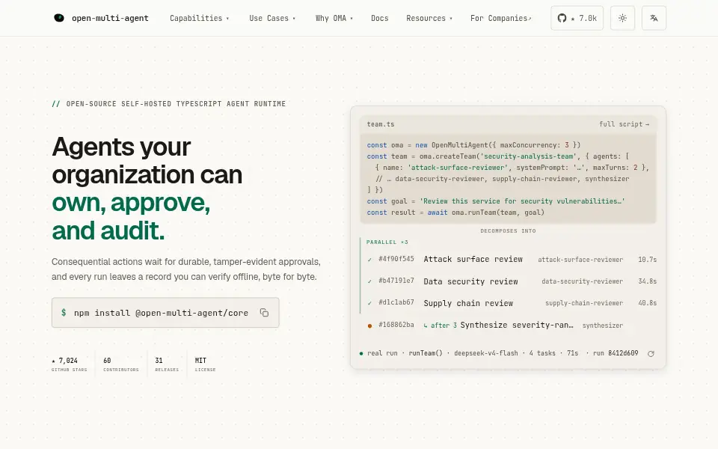
Task: Open the 'full script →' link
Action: pos(624,124)
